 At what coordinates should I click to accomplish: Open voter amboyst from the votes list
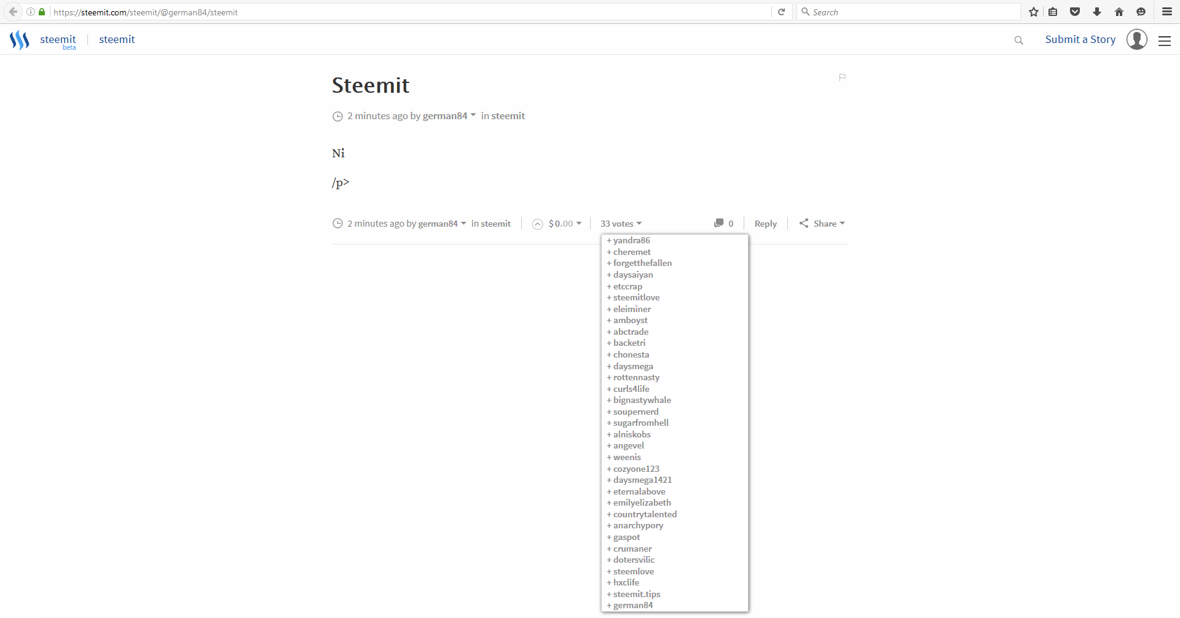click(630, 320)
